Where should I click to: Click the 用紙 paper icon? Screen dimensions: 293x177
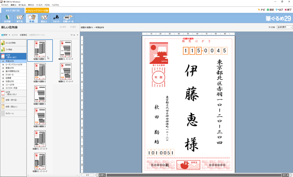32,18
